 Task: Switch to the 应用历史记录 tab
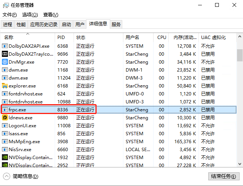(x=44, y=25)
